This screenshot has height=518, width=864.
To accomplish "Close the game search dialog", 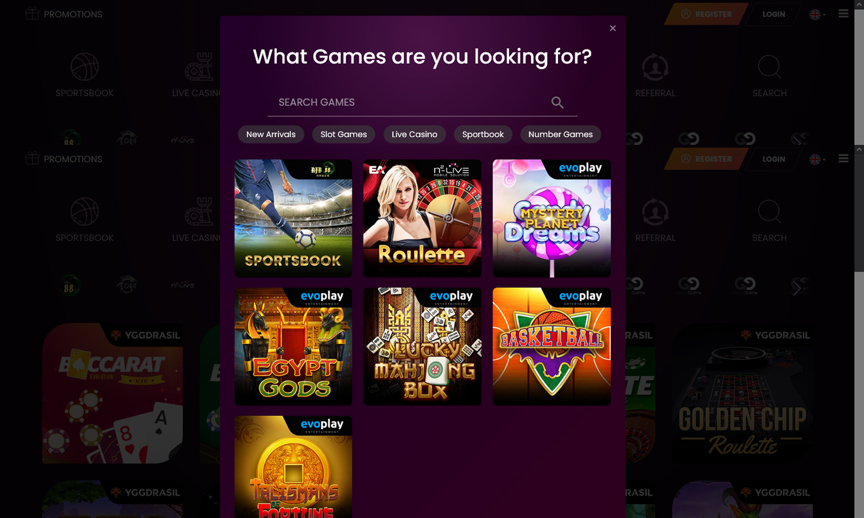I will coord(613,28).
